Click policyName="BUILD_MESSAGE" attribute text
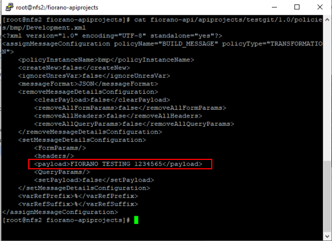Screen dimensions: 332x241 [166, 44]
